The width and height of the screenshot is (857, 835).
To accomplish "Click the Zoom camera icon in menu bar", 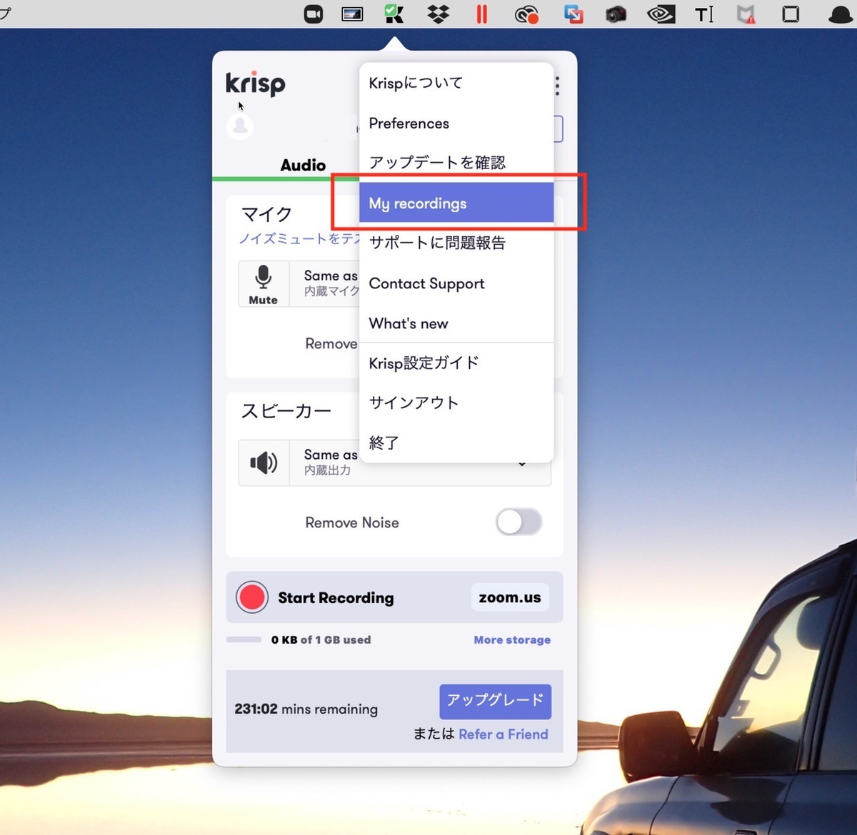I will point(314,14).
